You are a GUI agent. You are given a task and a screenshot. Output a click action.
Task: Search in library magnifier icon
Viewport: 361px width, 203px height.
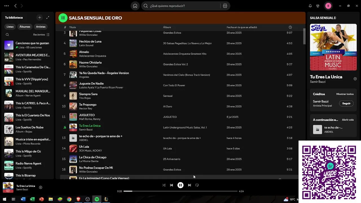[x=7, y=35]
